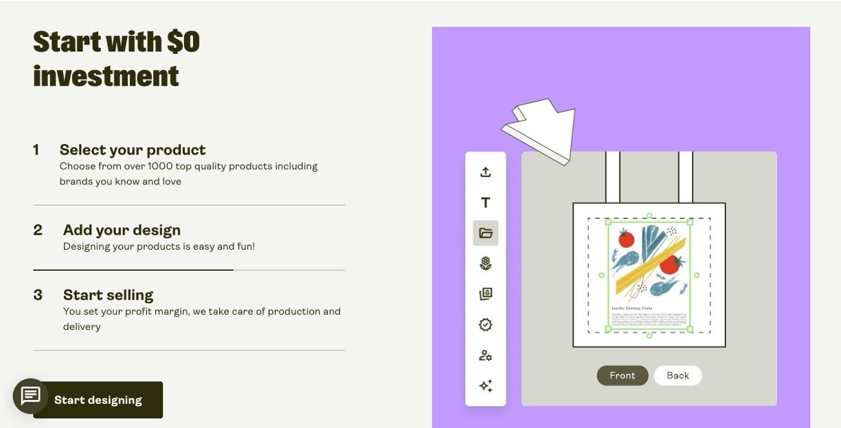Click the person with gear icon
Viewport: 841px width, 428px height.
click(485, 355)
